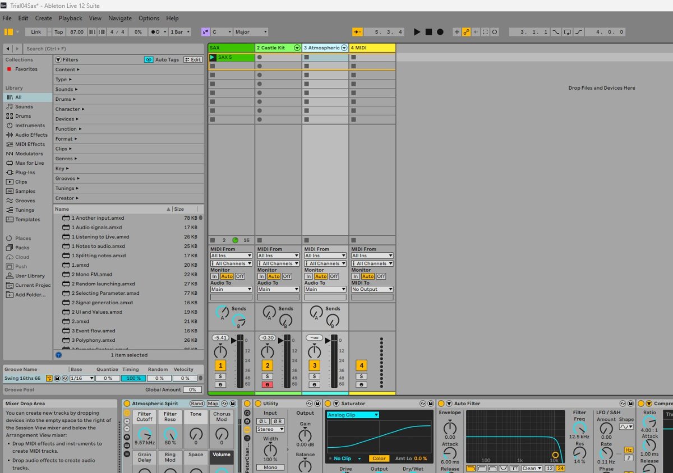This screenshot has width=673, height=473.
Task: Toggle Saturator Color button
Action: pos(379,458)
